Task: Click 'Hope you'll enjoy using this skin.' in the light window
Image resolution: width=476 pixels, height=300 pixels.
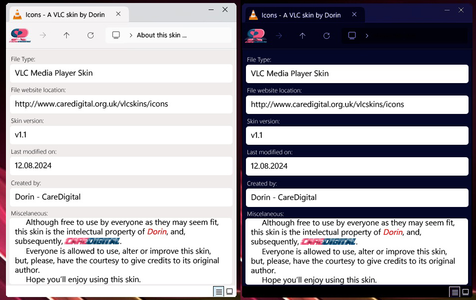Action: pyautogui.click(x=84, y=280)
